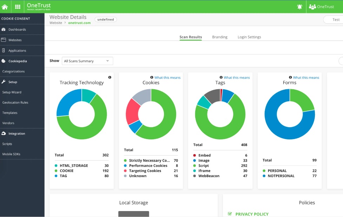343x217 pixels.
Task: Click the NOTPERSONAL legend row
Action: [x=290, y=176]
